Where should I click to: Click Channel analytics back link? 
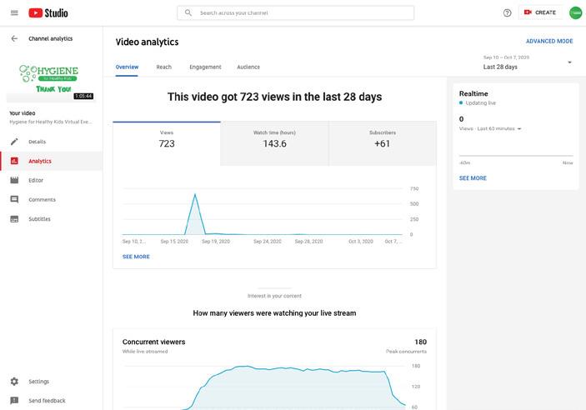(x=51, y=38)
